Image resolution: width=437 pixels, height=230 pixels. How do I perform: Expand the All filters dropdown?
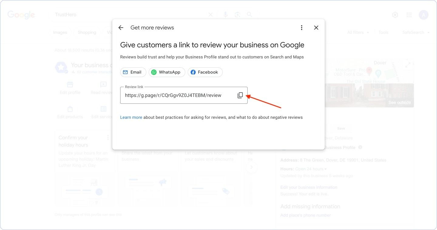(x=358, y=32)
